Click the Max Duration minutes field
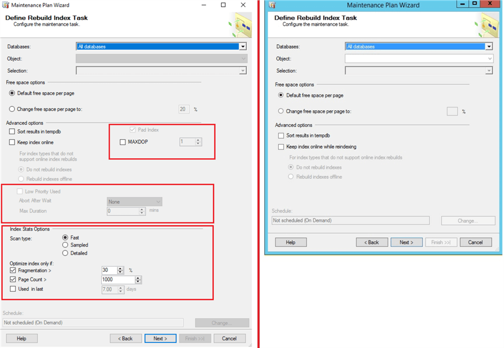504x348 pixels. (123, 211)
